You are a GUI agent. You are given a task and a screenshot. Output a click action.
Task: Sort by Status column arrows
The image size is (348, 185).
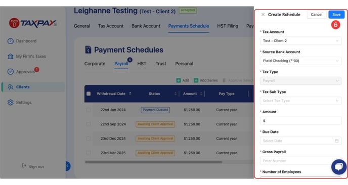click(176, 94)
